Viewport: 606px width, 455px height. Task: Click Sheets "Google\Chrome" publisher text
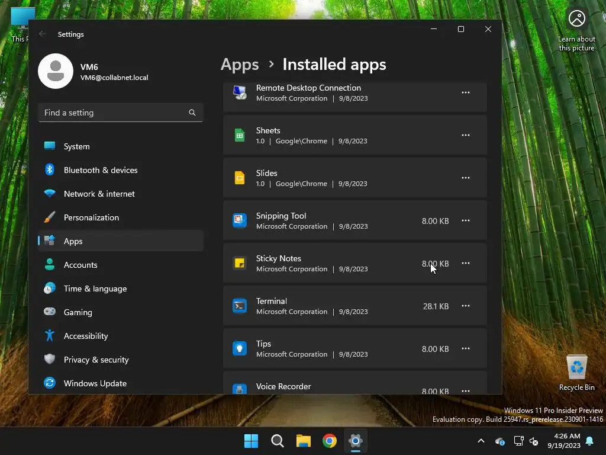click(x=301, y=141)
